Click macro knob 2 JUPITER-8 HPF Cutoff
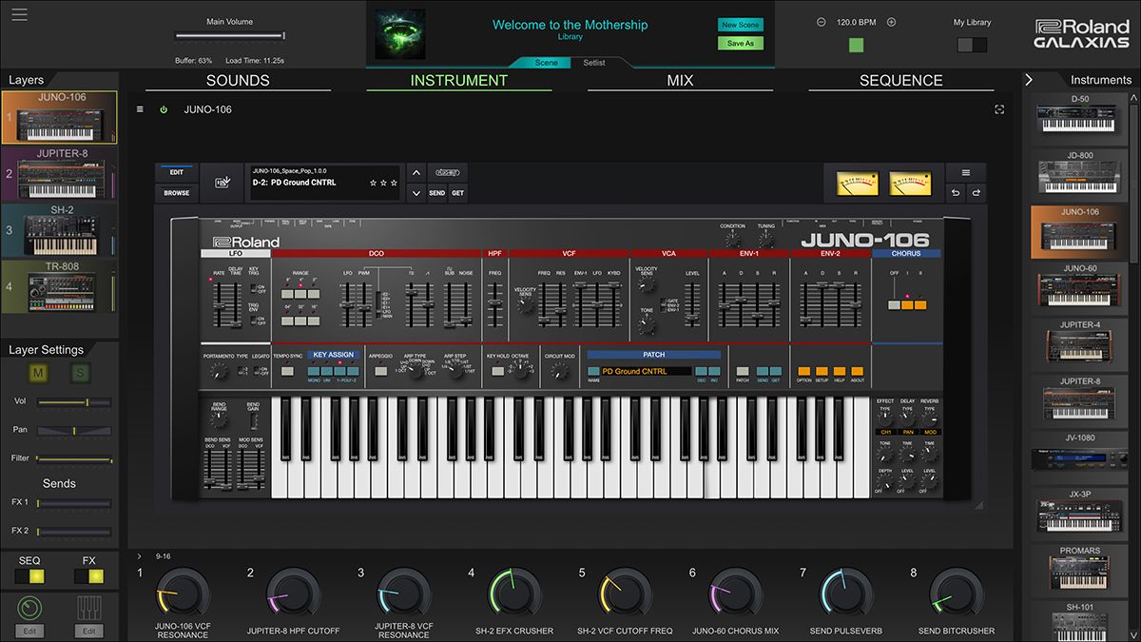Screen dimensions: 1141x642 [x=293, y=592]
